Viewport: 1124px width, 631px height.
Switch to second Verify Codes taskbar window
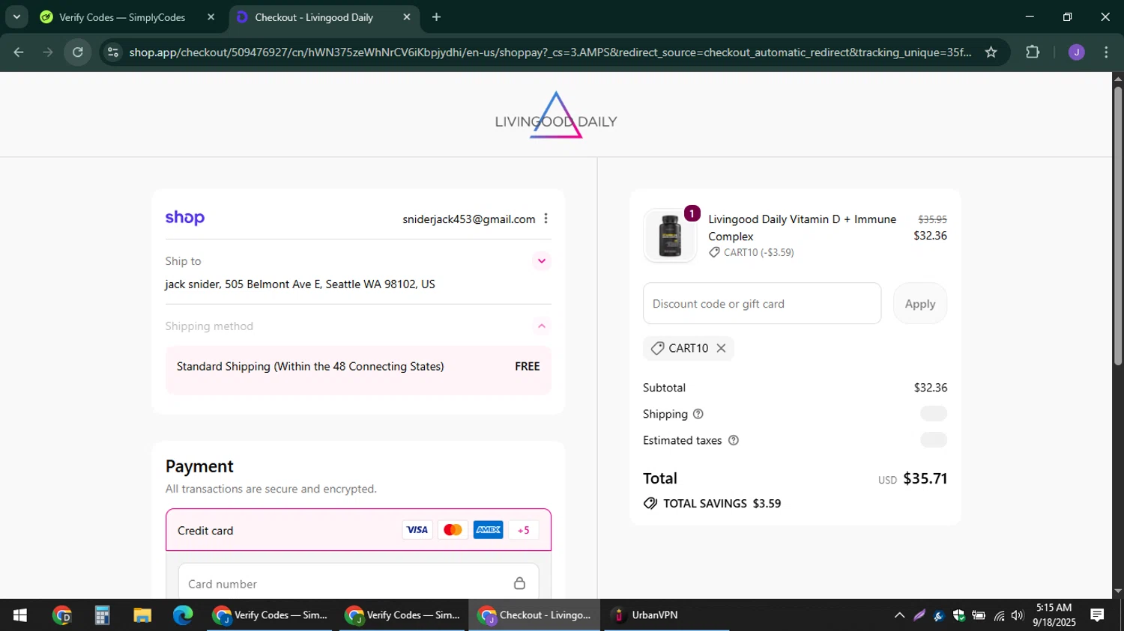click(x=402, y=615)
